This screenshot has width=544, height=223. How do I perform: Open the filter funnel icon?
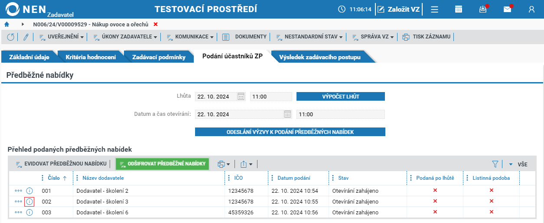495,164
